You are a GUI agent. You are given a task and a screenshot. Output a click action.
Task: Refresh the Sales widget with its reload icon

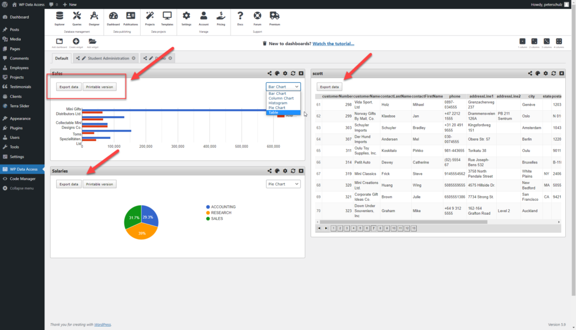(x=293, y=73)
